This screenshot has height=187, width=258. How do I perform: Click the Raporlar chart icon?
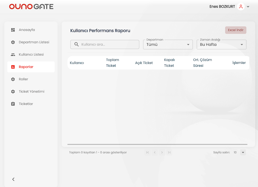tap(13, 67)
